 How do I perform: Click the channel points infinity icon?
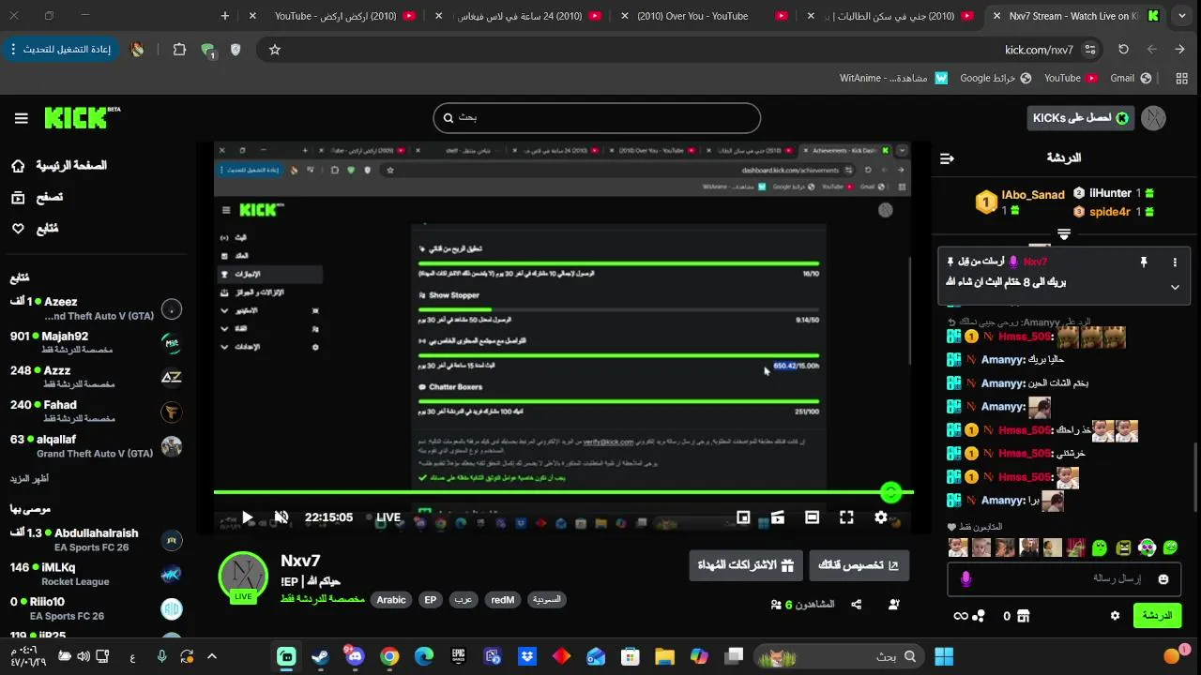click(x=960, y=616)
